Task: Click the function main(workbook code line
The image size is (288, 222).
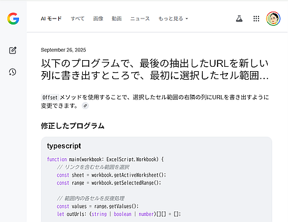Action: [105, 159]
